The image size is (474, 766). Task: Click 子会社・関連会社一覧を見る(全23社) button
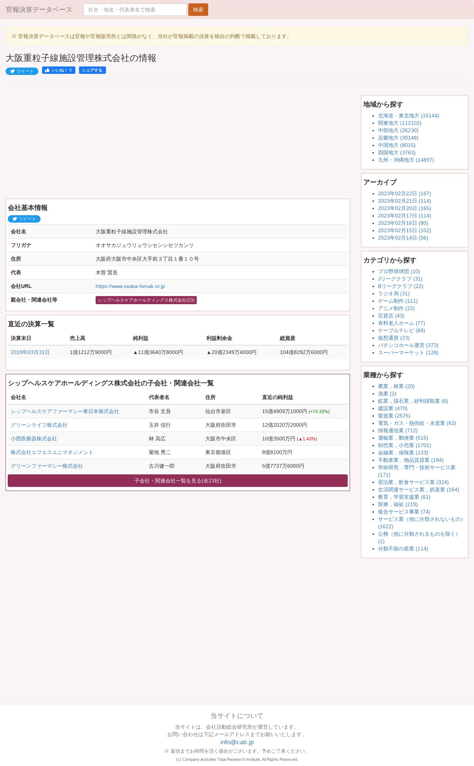click(178, 481)
